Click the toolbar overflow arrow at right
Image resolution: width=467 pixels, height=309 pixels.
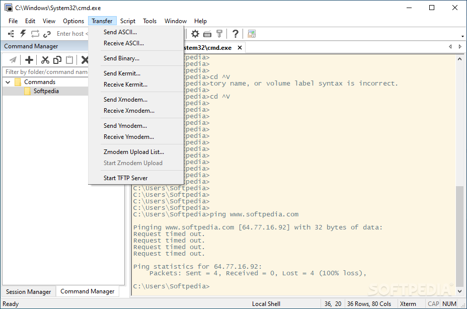(462, 36)
